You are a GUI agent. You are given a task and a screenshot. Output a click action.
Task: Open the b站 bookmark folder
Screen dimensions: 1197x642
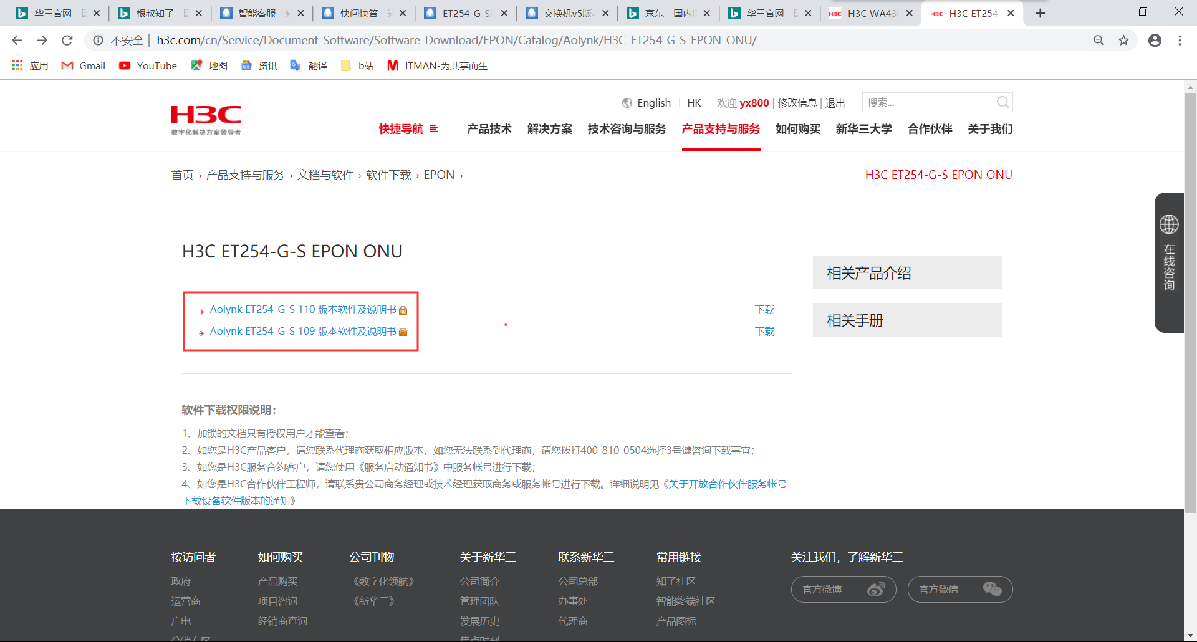(358, 65)
